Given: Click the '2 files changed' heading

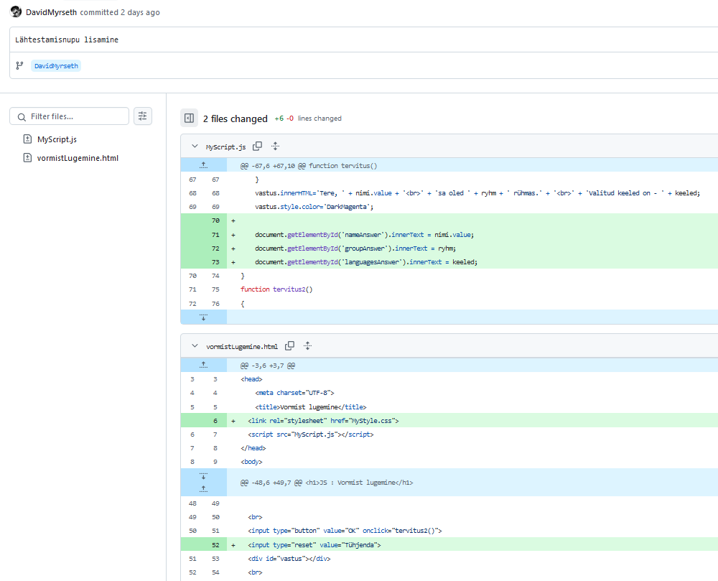Looking at the screenshot, I should coord(236,118).
